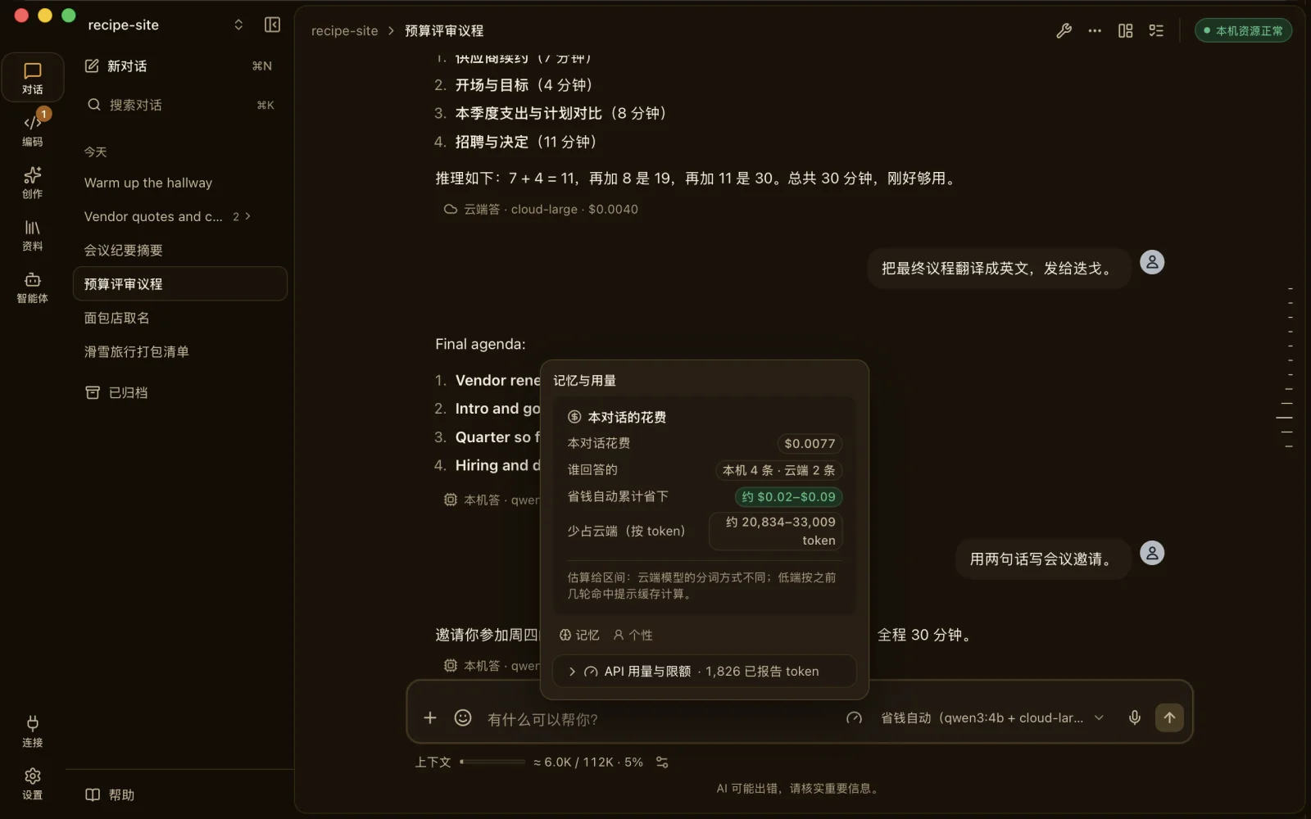Open 帮助 help
Image resolution: width=1311 pixels, height=819 pixels.
click(x=110, y=794)
